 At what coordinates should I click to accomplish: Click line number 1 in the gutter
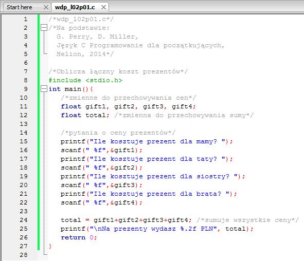tap(26, 19)
